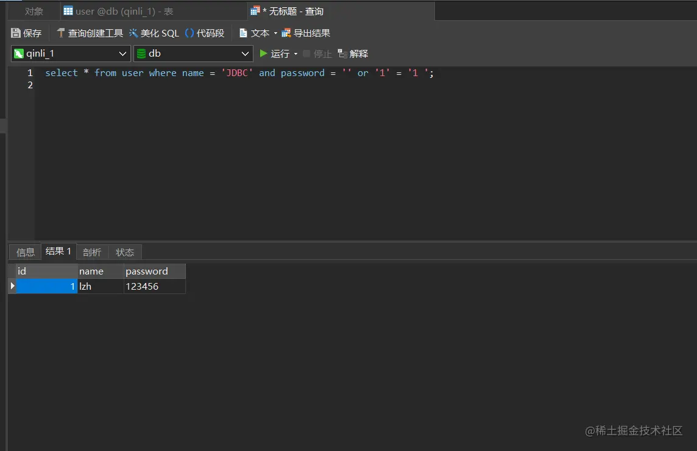Click the name column header
This screenshot has height=451, width=697.
click(x=101, y=271)
